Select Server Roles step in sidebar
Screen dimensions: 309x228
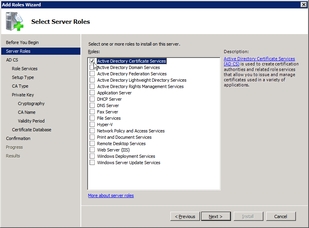tap(41, 51)
